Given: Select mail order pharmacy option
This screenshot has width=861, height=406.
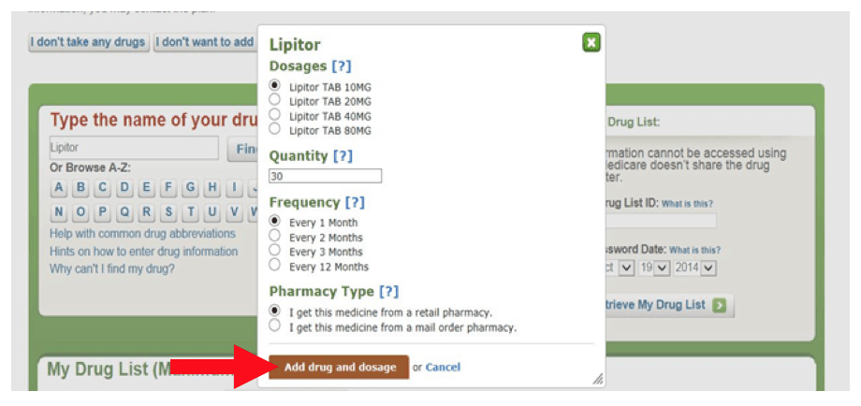Looking at the screenshot, I should tap(275, 326).
